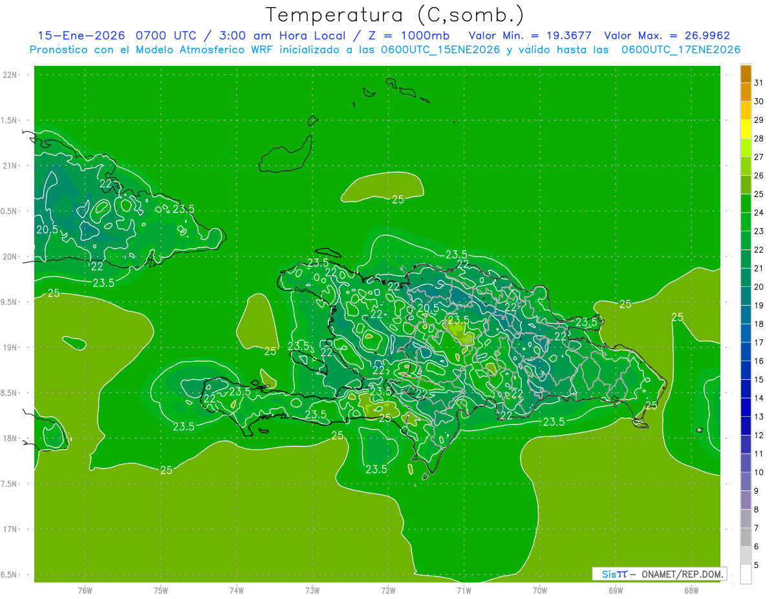Click the legend scale label '19'
The width and height of the screenshot is (776, 599).
[759, 306]
